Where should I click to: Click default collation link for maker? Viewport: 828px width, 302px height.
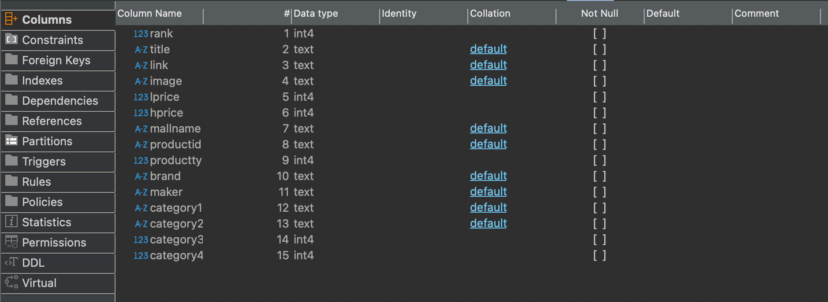pos(488,192)
